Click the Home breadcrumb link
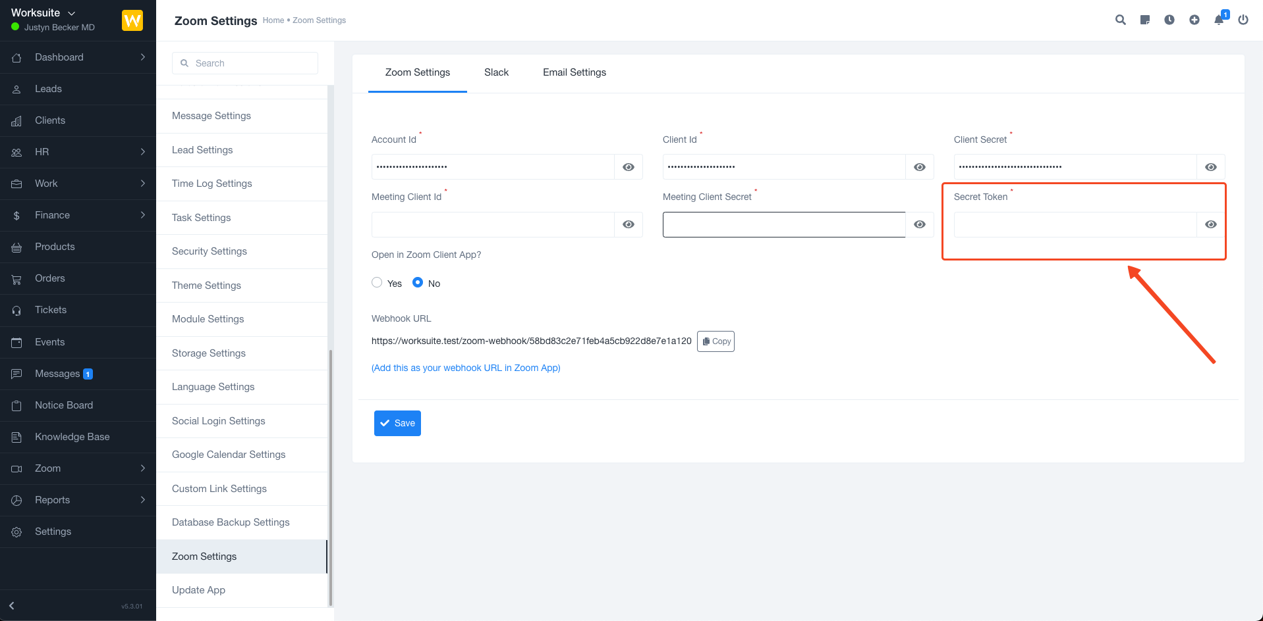 pyautogui.click(x=273, y=20)
